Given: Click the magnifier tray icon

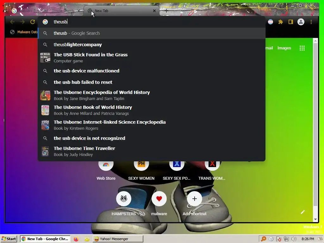Looking at the screenshot, I should [x=264, y=239].
